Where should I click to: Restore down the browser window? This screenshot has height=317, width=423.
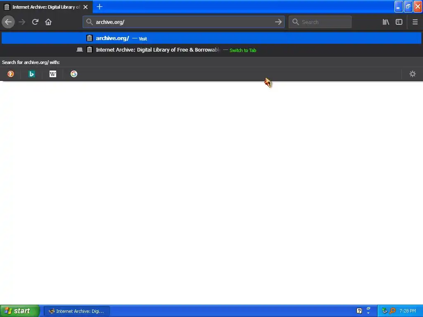(408, 7)
